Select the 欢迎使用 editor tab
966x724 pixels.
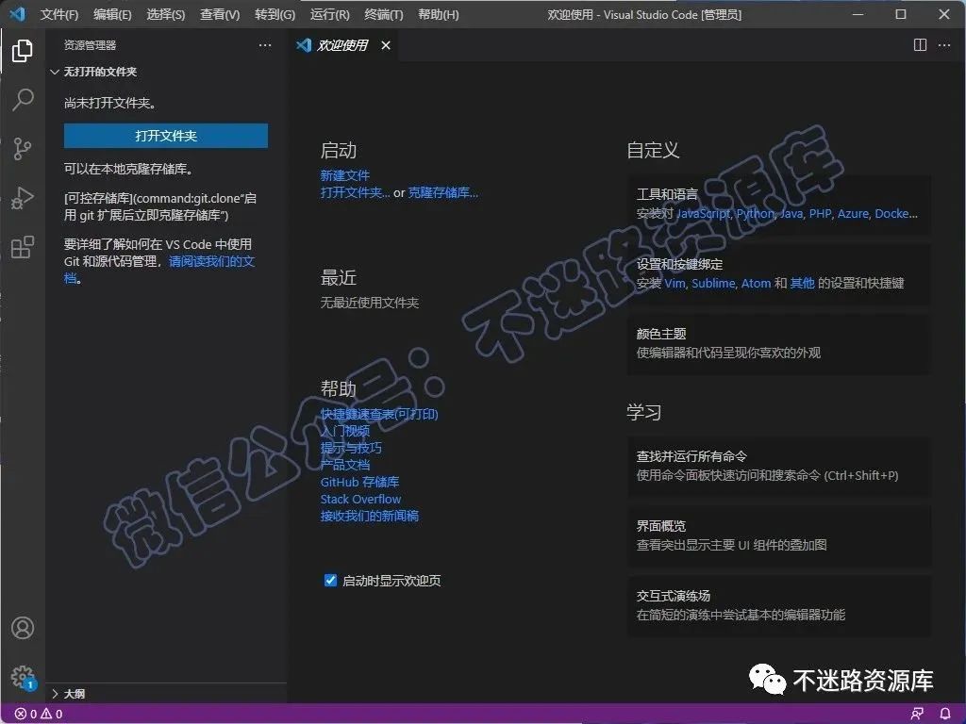[342, 45]
